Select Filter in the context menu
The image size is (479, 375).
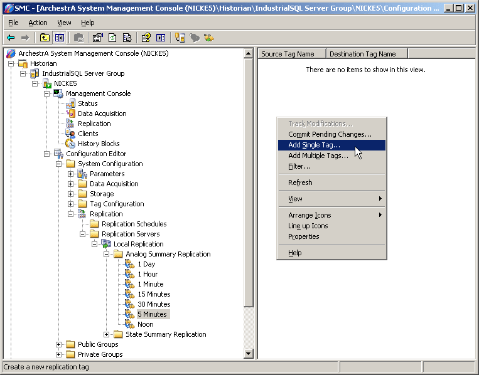point(331,166)
